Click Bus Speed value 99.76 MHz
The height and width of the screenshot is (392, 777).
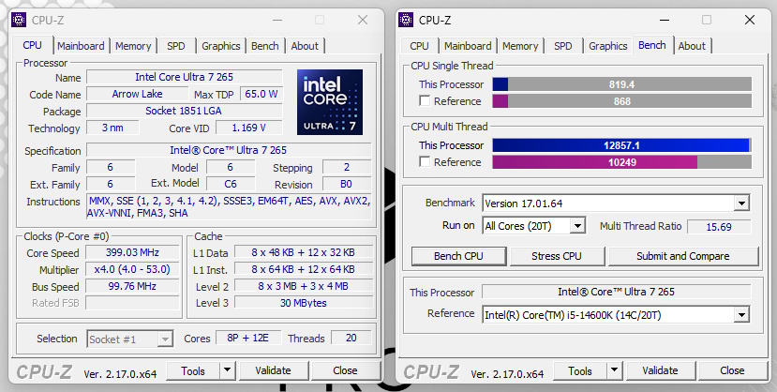tap(132, 286)
